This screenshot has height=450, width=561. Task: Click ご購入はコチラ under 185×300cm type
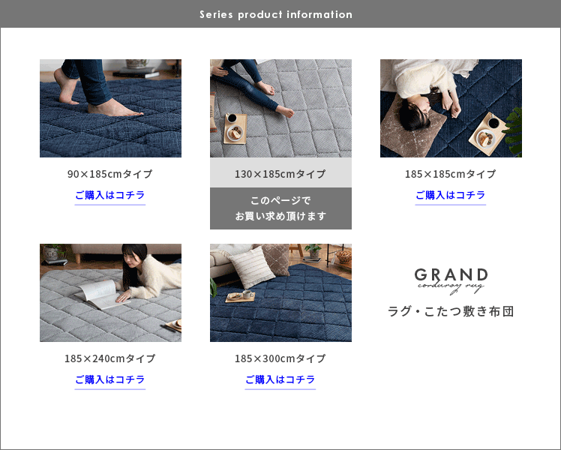click(x=280, y=379)
